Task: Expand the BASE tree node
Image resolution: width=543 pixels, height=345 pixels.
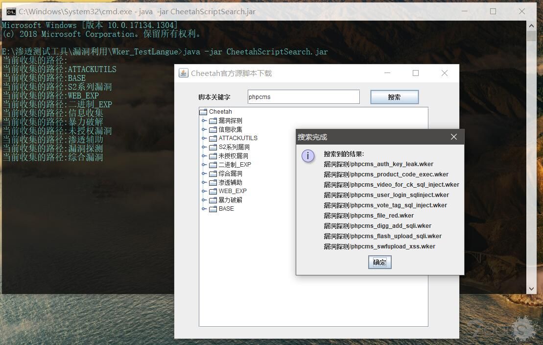Action: click(204, 209)
